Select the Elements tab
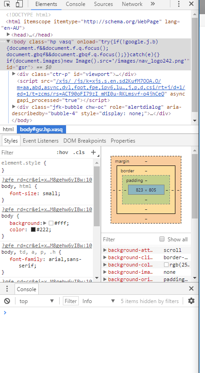 46,4
